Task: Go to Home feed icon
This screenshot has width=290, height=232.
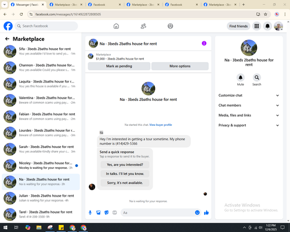Action: point(116,26)
